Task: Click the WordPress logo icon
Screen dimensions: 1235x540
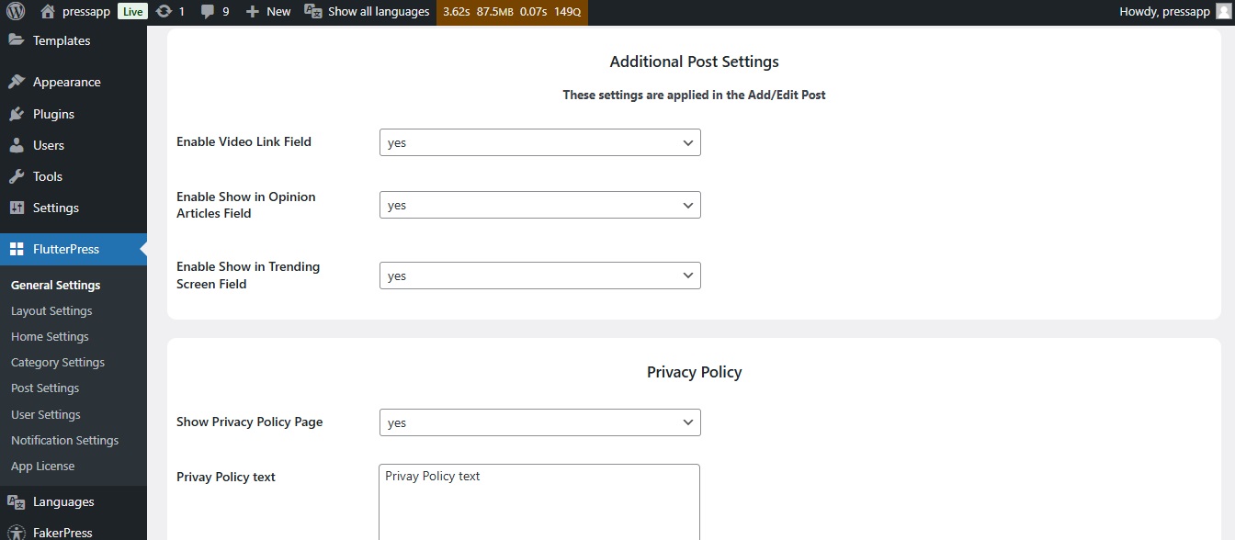Action: click(x=16, y=12)
